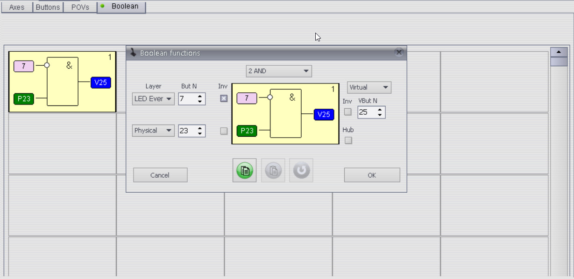Viewport: 574px width, 279px height.
Task: Switch to the Axes tab
Action: click(x=17, y=7)
